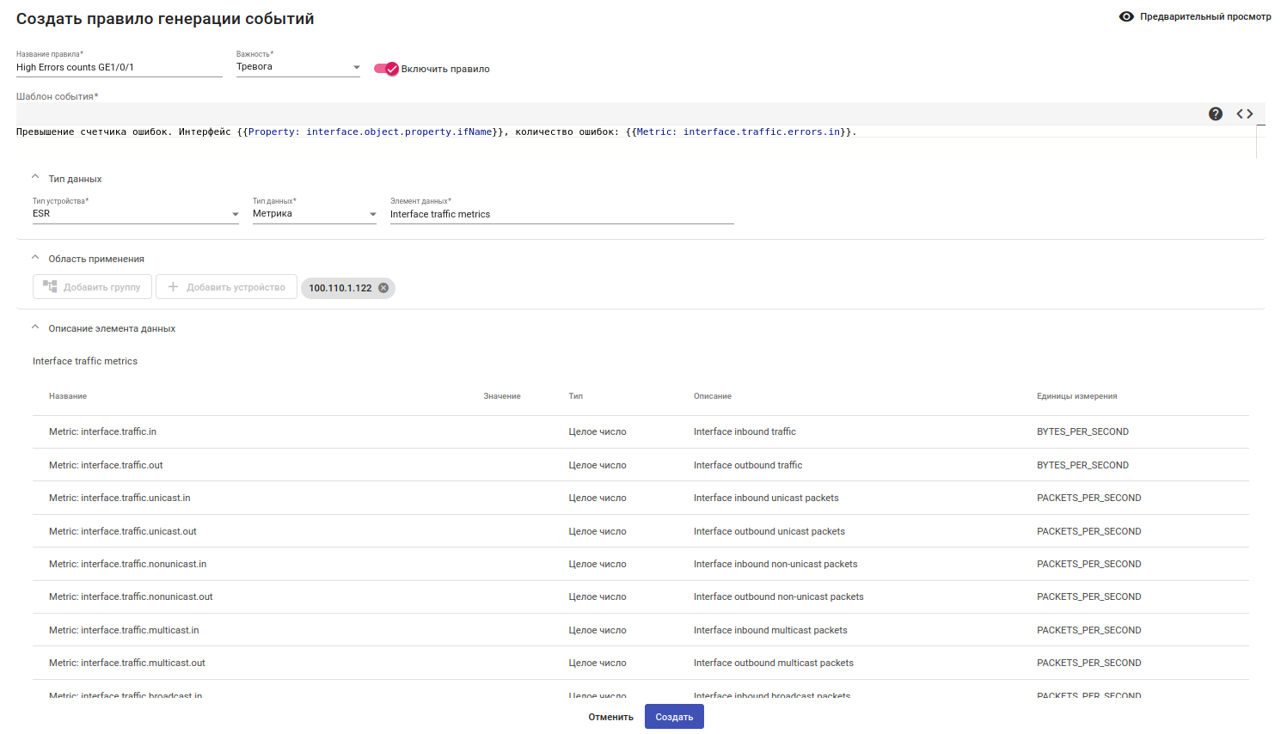Click the 'Элемент данных' input field
Image resolution: width=1281 pixels, height=734 pixels.
point(561,214)
